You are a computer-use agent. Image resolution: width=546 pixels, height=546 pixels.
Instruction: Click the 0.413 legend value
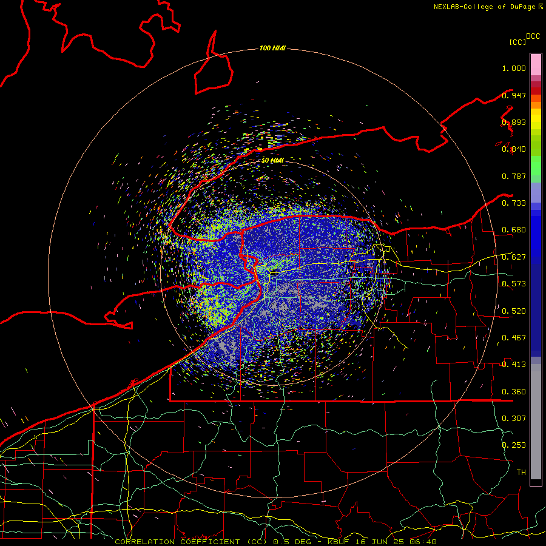[x=514, y=365]
